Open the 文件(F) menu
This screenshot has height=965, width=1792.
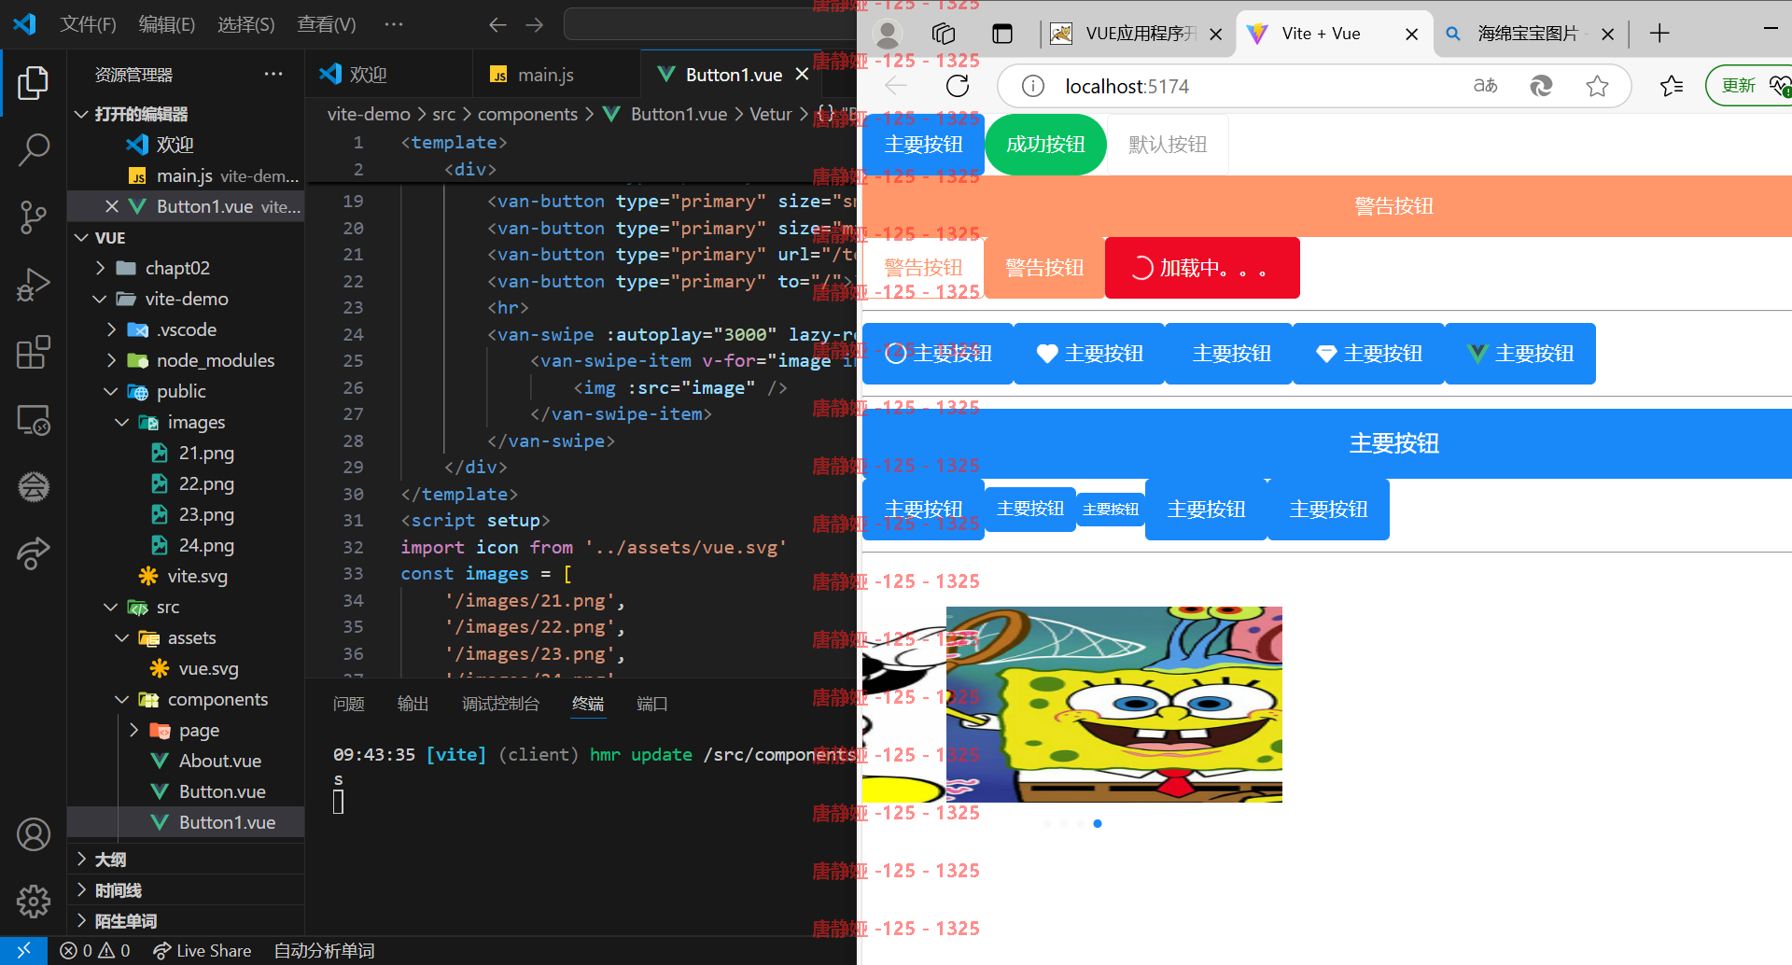(x=88, y=24)
